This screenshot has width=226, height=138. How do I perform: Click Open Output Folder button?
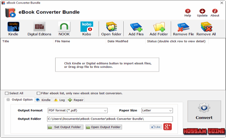[104, 127]
